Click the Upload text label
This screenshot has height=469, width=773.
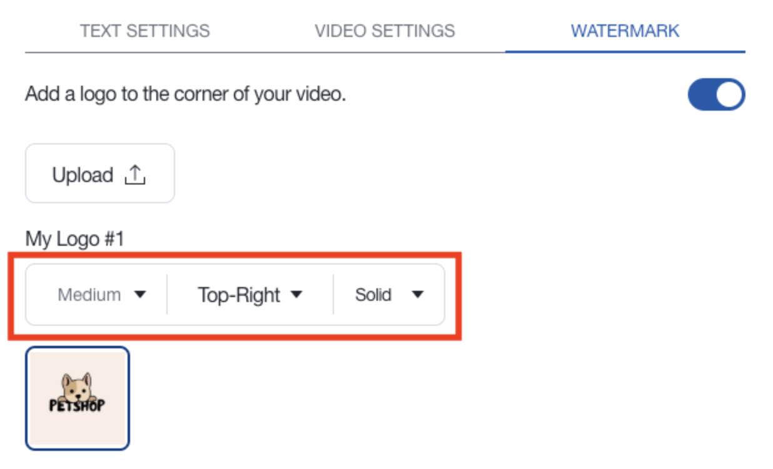(83, 175)
